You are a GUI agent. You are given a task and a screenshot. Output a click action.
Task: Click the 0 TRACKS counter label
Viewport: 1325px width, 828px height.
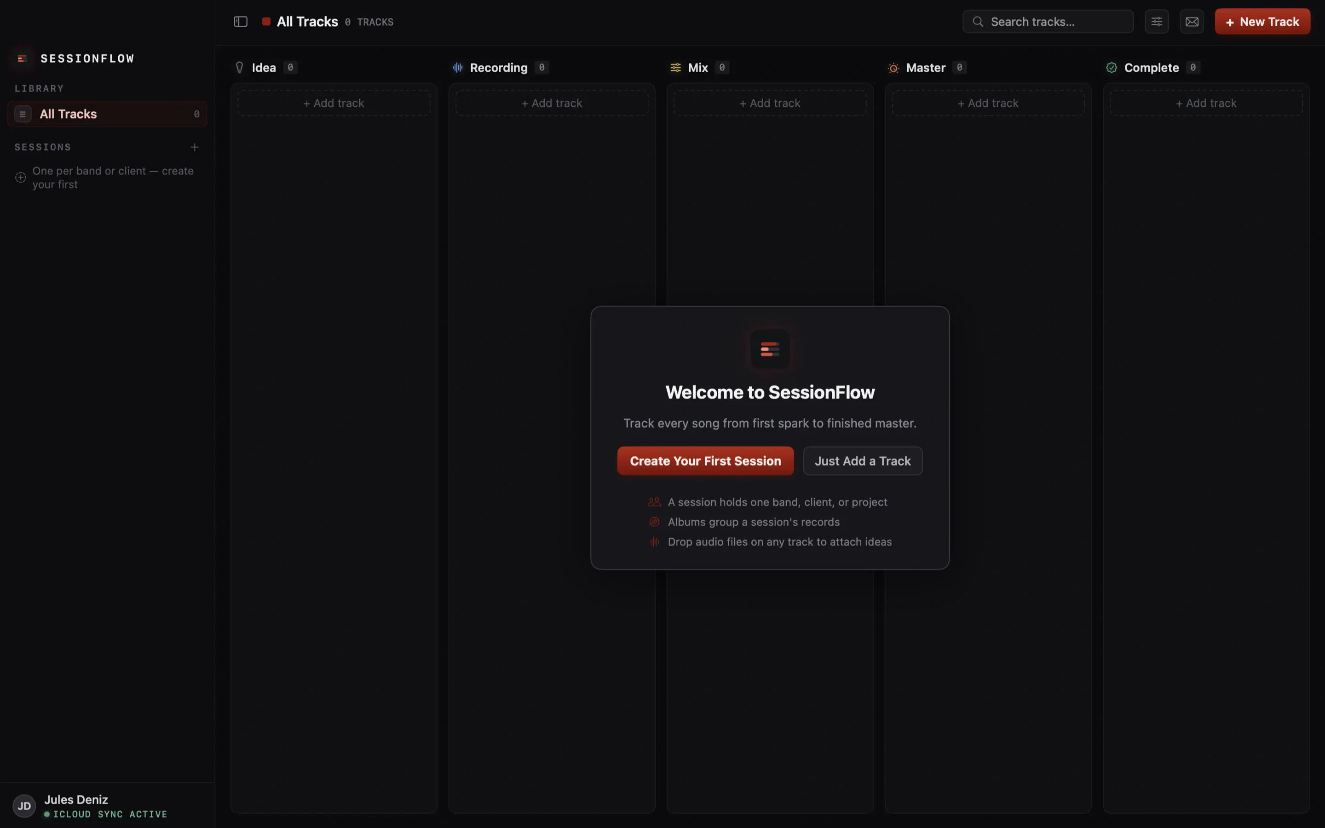pos(369,22)
